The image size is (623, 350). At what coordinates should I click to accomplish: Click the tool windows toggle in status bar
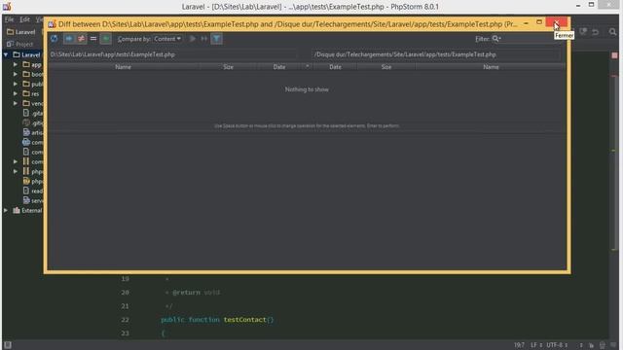[x=8, y=345]
